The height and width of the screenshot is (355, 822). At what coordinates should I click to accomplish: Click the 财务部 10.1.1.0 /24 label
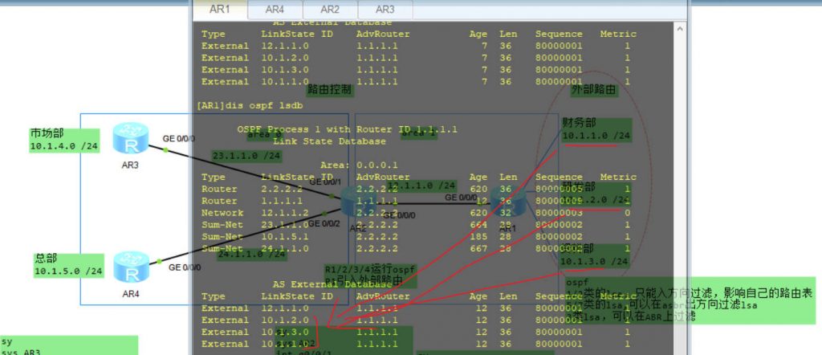(x=596, y=131)
